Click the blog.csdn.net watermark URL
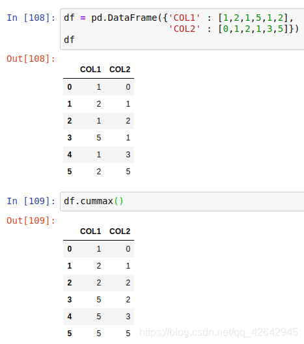Viewport: 304px width, 344px height. (x=219, y=332)
